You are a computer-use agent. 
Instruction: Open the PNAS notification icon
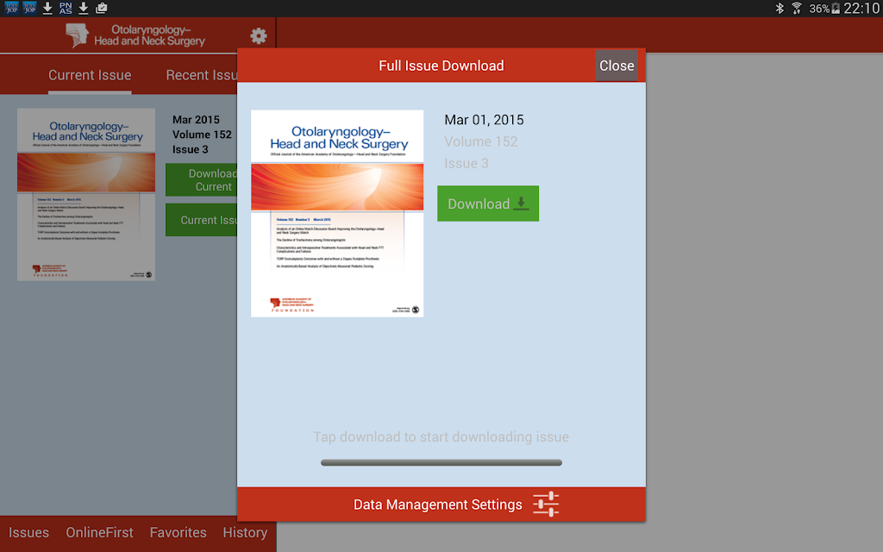[66, 8]
